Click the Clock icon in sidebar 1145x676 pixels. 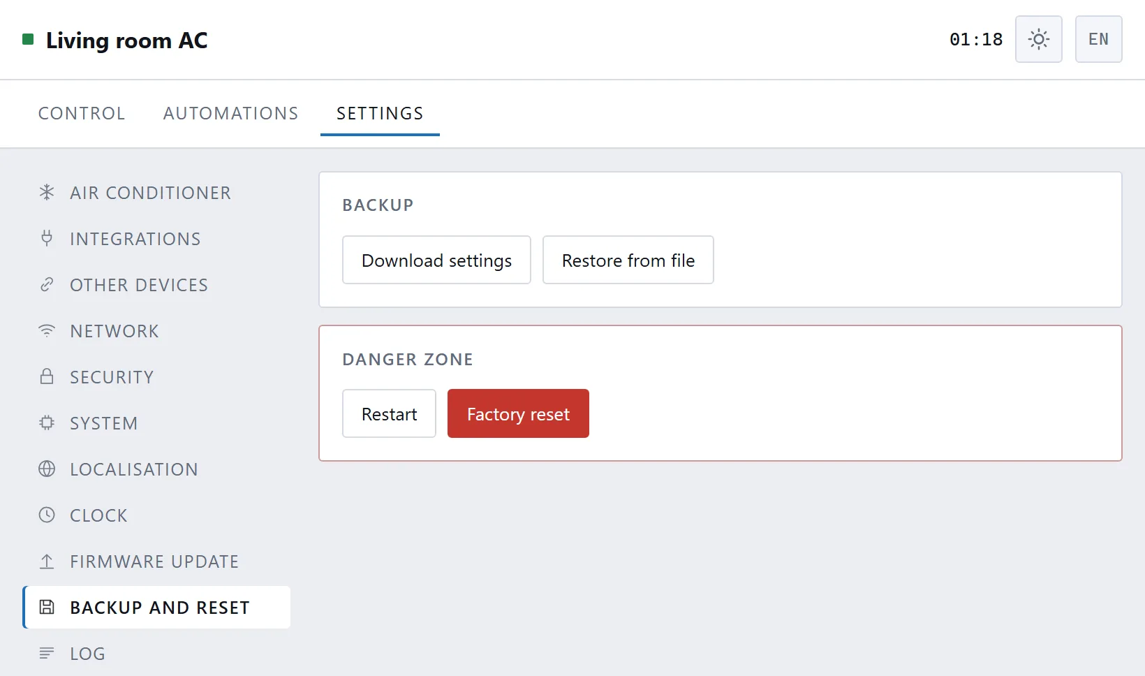pyautogui.click(x=47, y=515)
